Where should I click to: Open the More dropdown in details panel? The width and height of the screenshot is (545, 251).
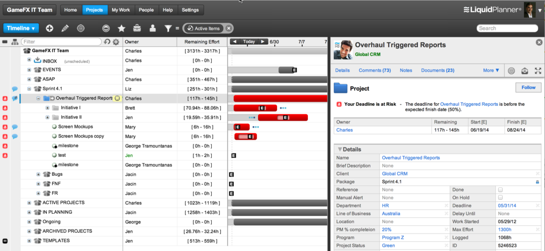point(491,70)
